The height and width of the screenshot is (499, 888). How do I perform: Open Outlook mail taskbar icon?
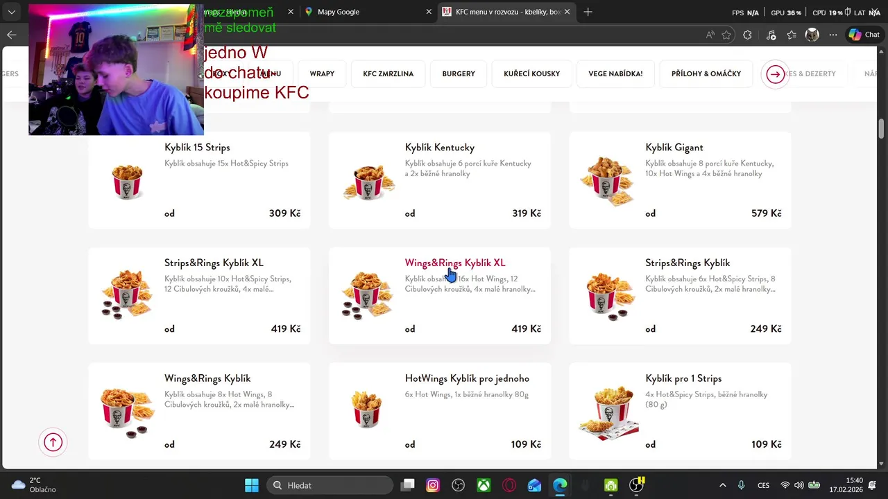pyautogui.click(x=534, y=485)
